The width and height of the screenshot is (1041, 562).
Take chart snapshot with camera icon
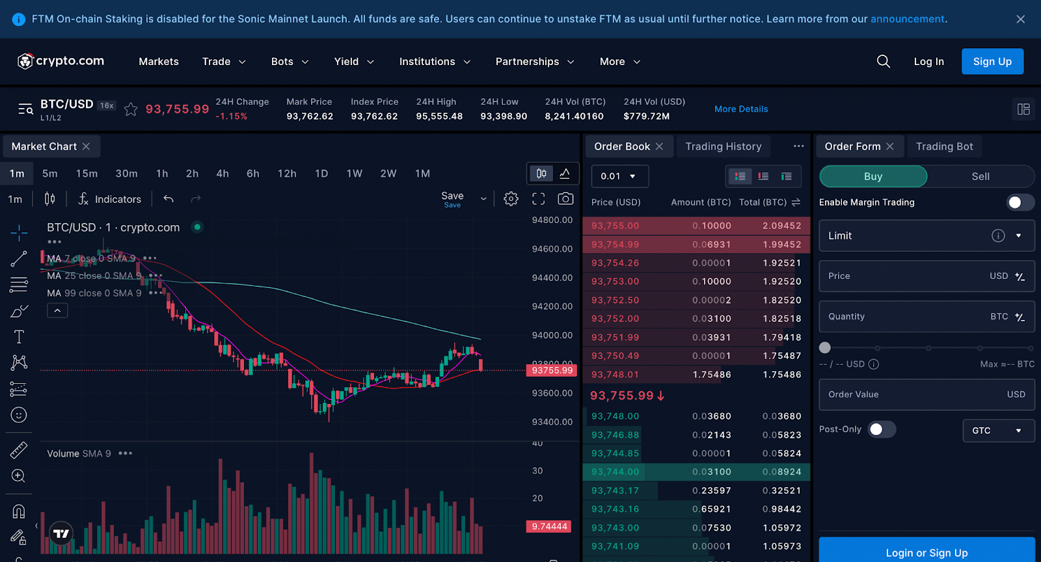565,199
